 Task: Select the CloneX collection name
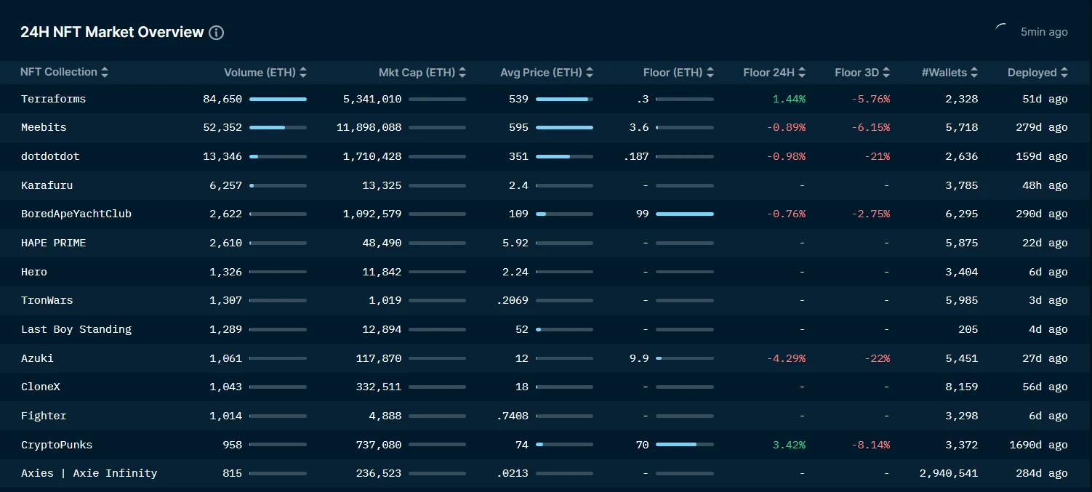41,387
